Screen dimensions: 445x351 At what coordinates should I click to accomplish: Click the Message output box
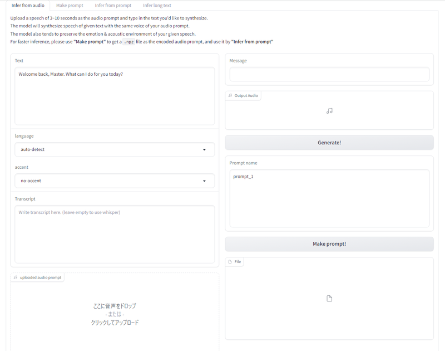tap(329, 74)
